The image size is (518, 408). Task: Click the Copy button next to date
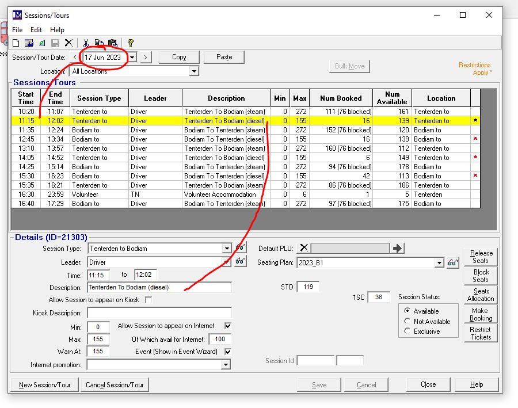point(179,57)
